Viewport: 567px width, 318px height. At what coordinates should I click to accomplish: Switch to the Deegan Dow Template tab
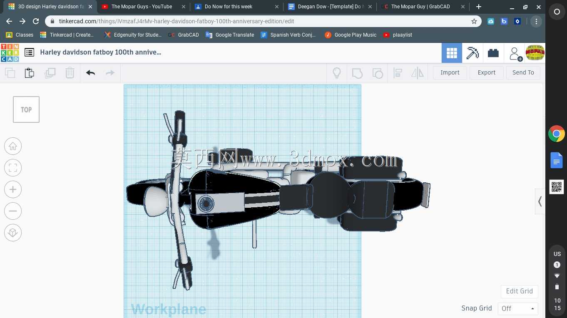330,7
